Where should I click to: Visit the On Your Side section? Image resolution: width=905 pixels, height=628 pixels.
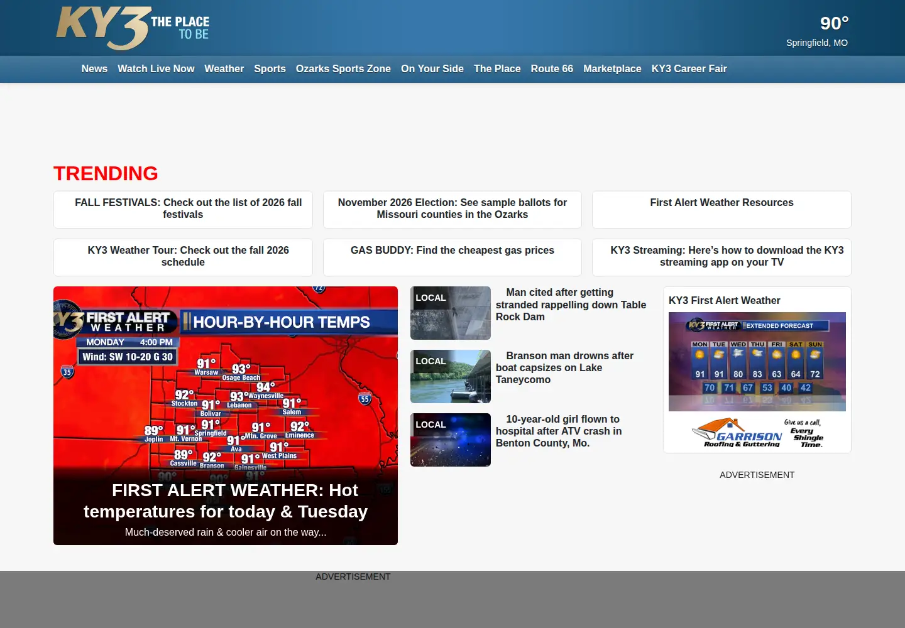click(x=432, y=69)
